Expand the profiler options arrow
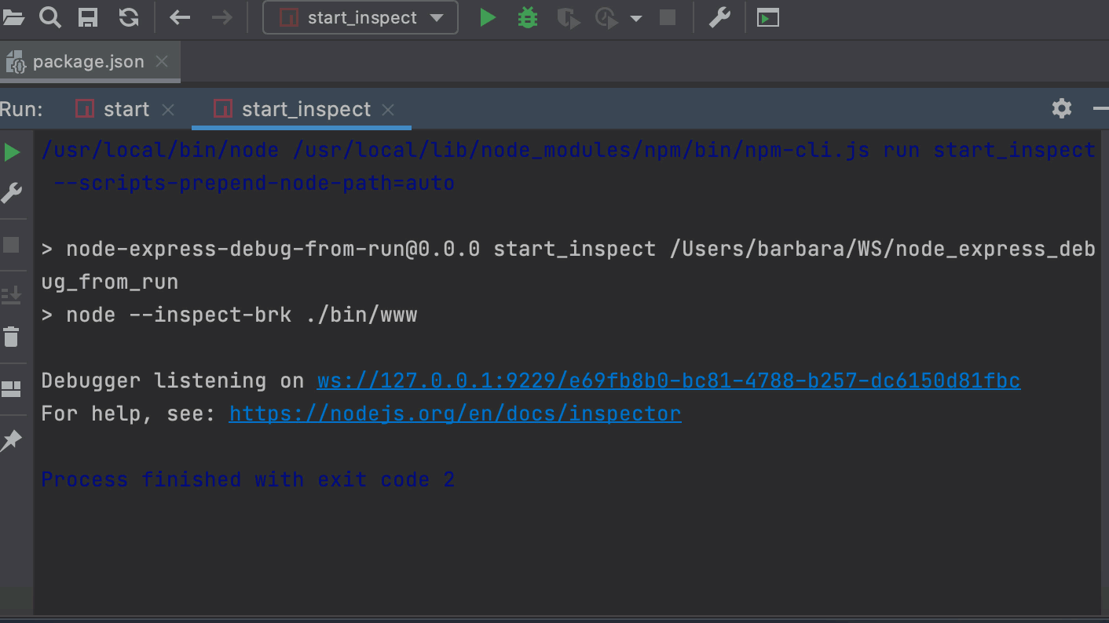 (x=636, y=17)
